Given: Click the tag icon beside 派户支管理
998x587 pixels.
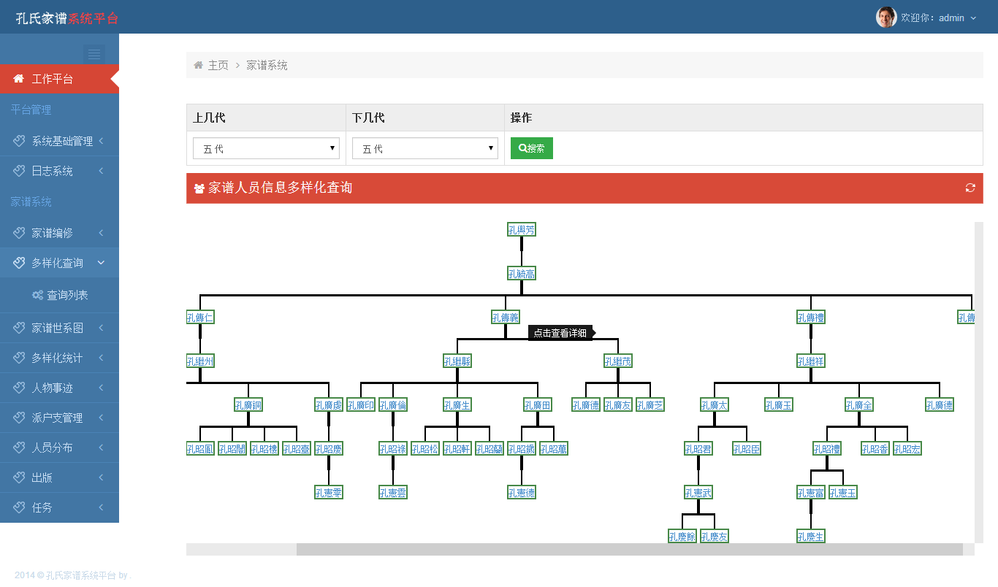Looking at the screenshot, I should pyautogui.click(x=20, y=418).
